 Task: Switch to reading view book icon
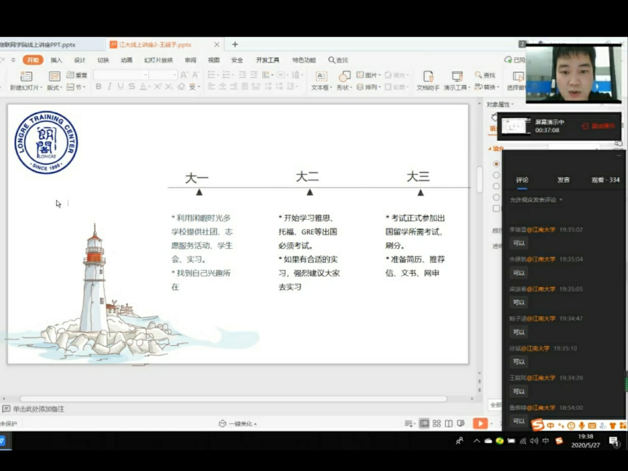click(x=449, y=424)
